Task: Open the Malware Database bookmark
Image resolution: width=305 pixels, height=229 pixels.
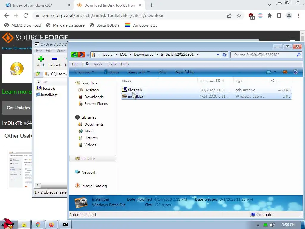Action: pos(65,25)
